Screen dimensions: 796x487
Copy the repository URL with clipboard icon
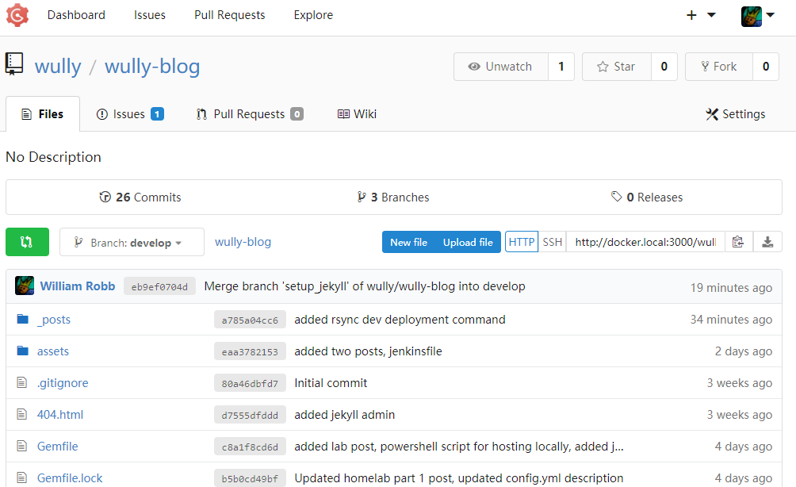coord(738,242)
